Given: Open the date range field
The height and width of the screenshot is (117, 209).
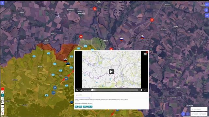Looking at the screenshot, I should 199,114.
